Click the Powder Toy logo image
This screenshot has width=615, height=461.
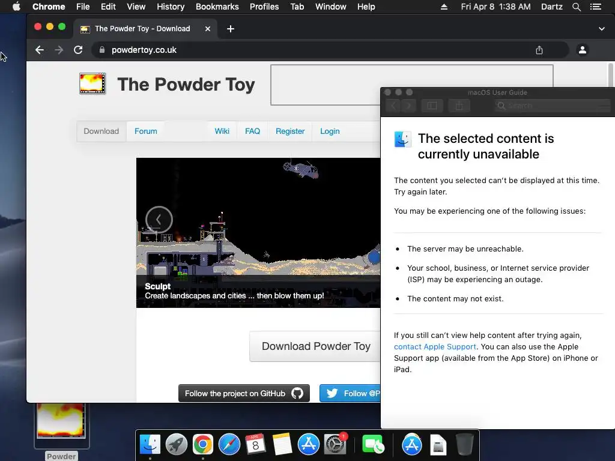coord(92,83)
